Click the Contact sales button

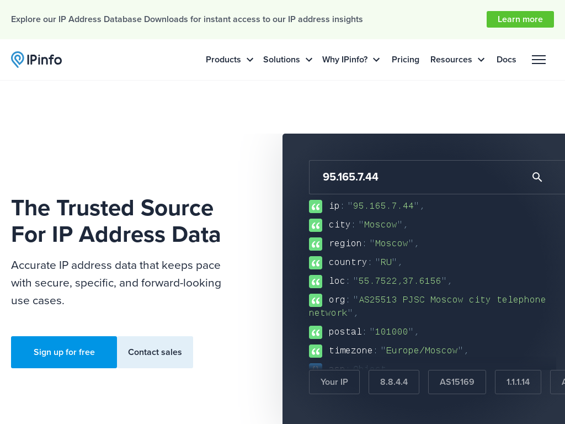[155, 352]
